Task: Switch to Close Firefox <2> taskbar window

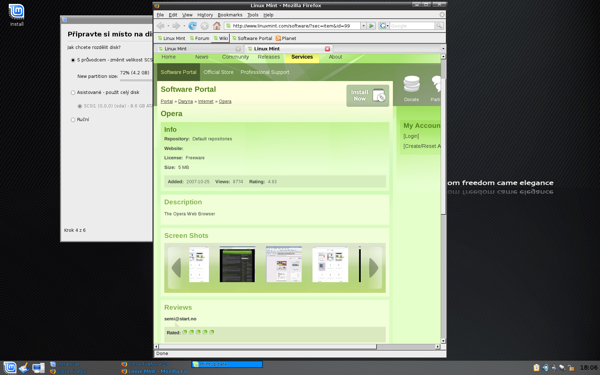Action: (145, 364)
